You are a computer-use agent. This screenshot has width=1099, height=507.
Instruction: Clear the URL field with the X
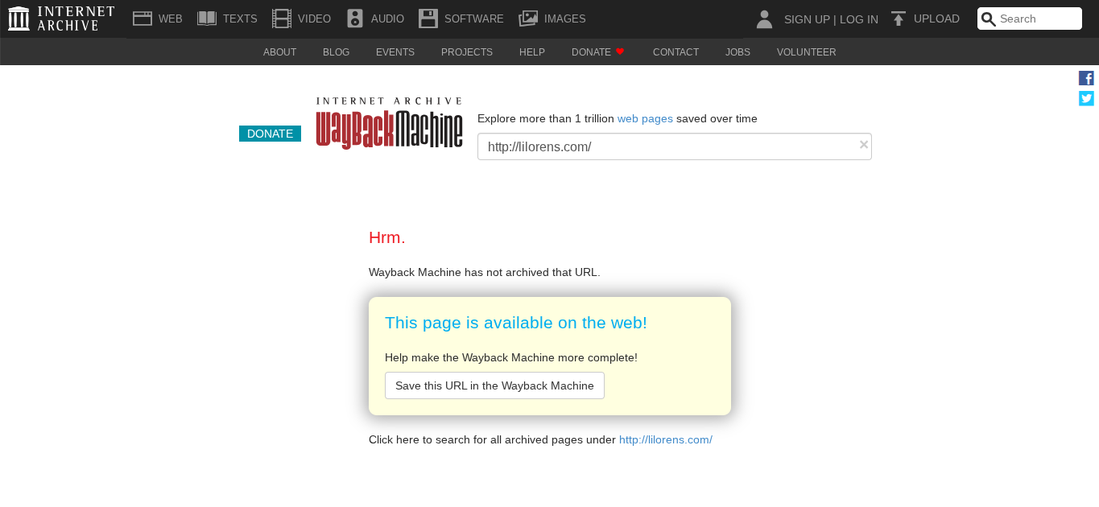click(864, 144)
